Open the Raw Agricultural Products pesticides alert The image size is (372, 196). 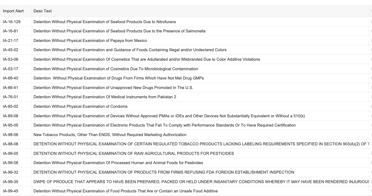click(134, 154)
